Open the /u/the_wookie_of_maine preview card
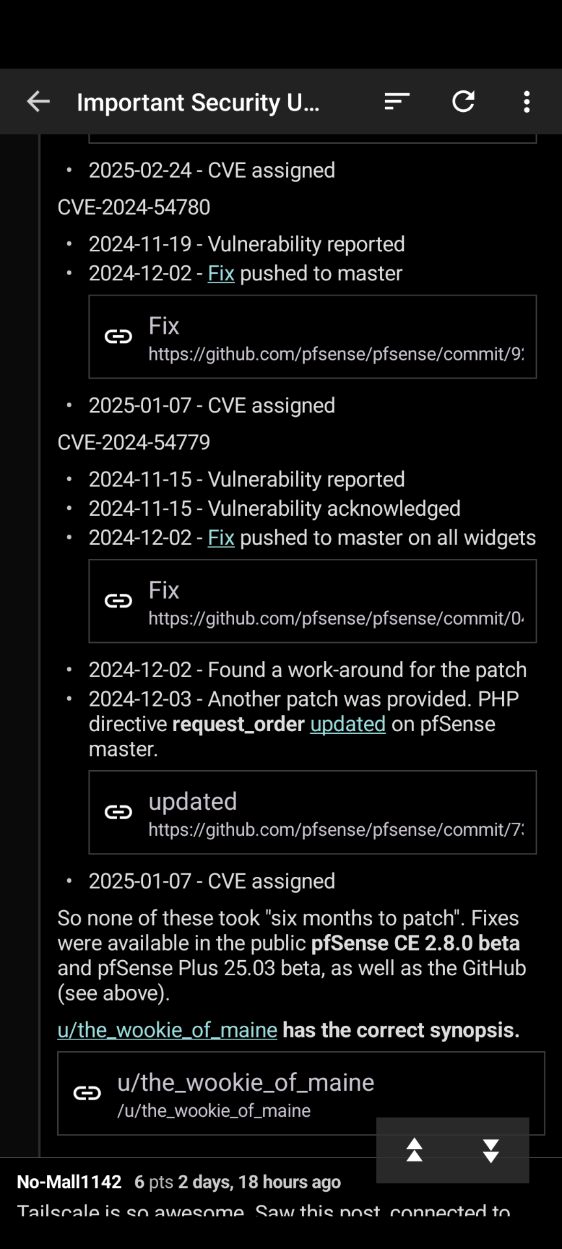Screen dimensions: 562x1249 coord(301,1094)
